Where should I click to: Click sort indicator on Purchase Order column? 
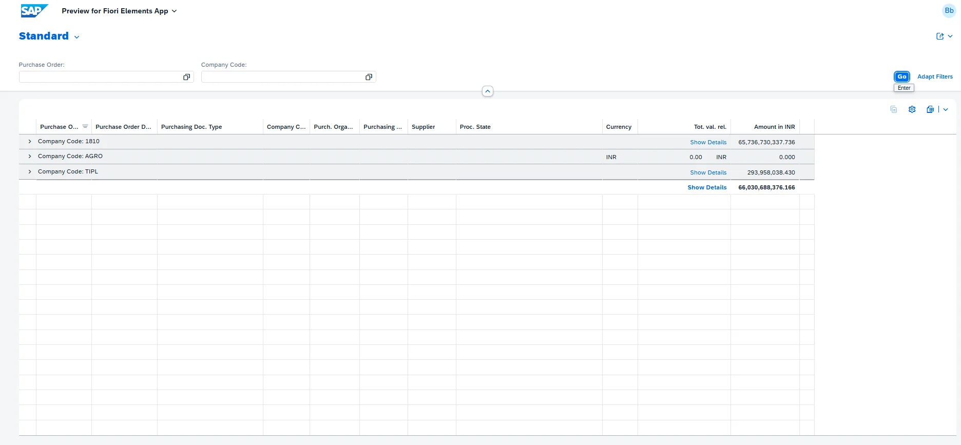[x=85, y=127]
